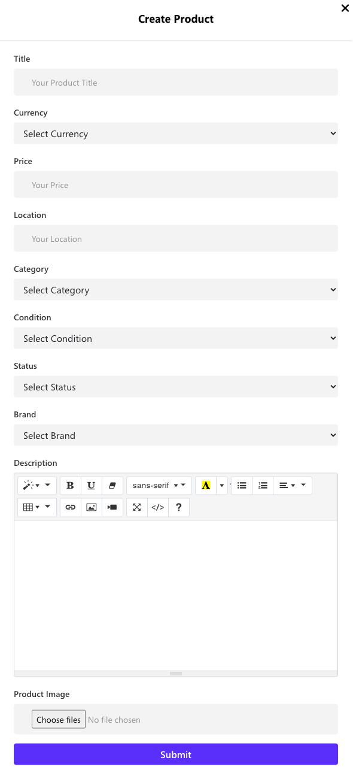Insert a picture using the image icon
This screenshot has height=773, width=353.
coord(91,507)
